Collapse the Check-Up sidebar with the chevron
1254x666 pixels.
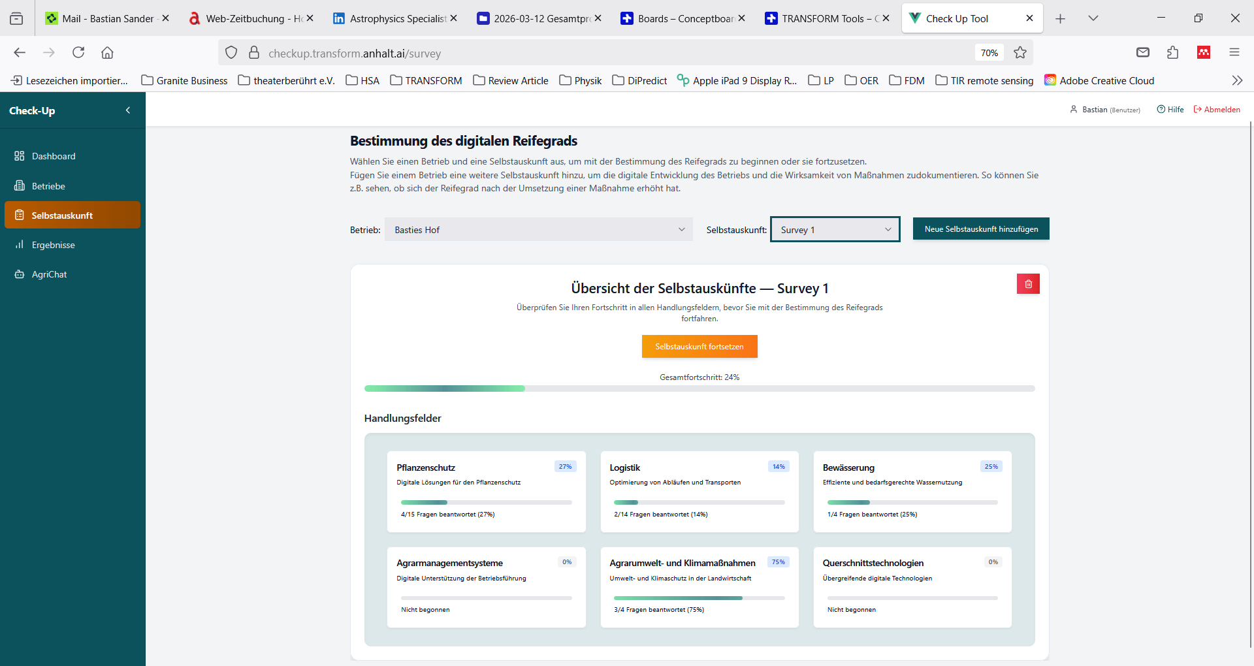(x=128, y=110)
